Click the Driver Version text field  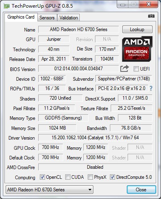click(95, 138)
